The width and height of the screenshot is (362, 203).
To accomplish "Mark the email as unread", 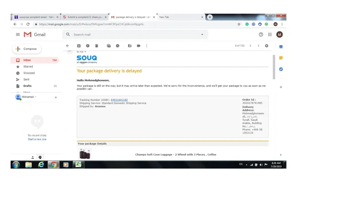I will [x=109, y=46].
